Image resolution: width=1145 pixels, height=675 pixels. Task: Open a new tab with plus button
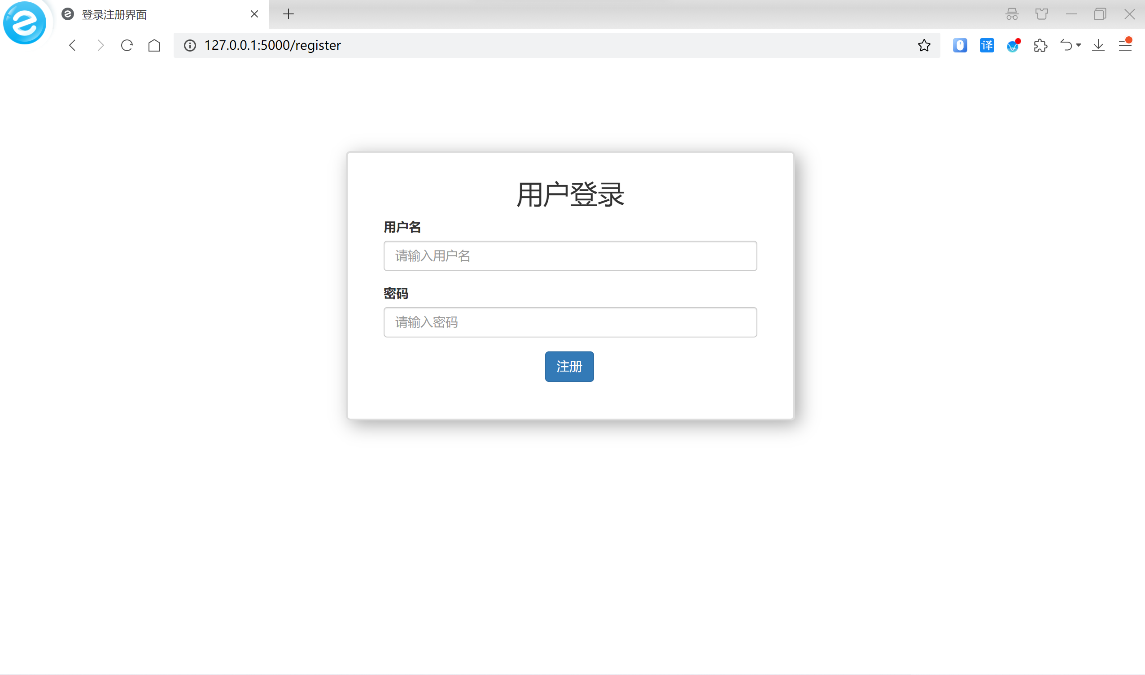tap(288, 14)
